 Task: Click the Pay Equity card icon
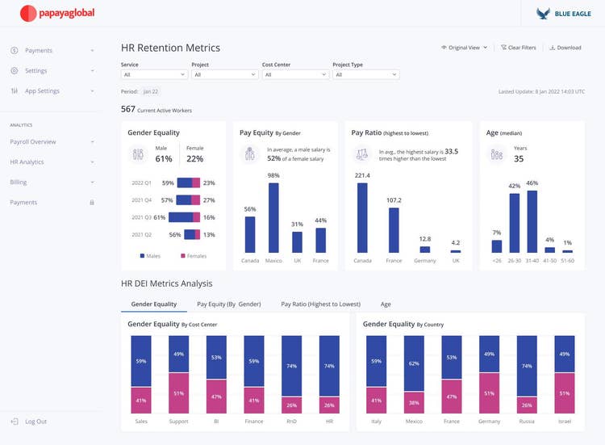[x=249, y=153]
